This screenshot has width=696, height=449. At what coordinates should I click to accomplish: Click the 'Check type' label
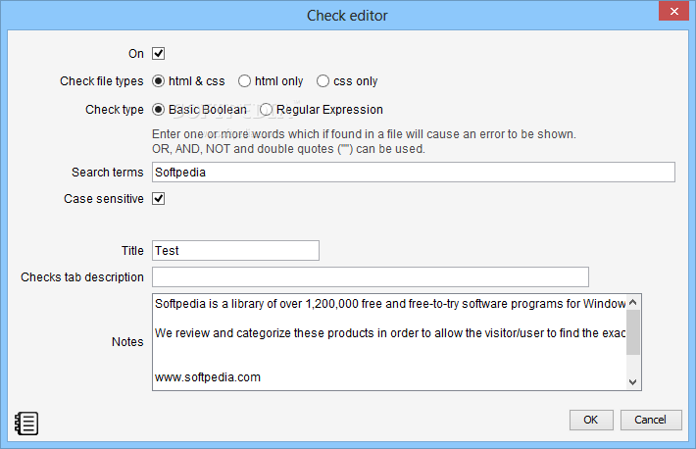115,110
